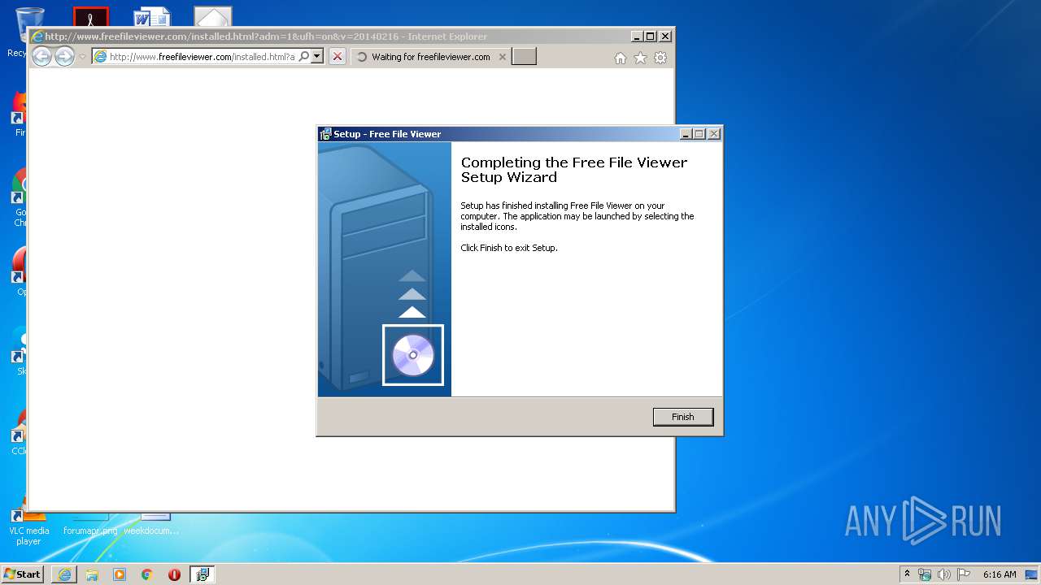Show hidden system tray icons
This screenshot has height=585, width=1041.
[907, 574]
